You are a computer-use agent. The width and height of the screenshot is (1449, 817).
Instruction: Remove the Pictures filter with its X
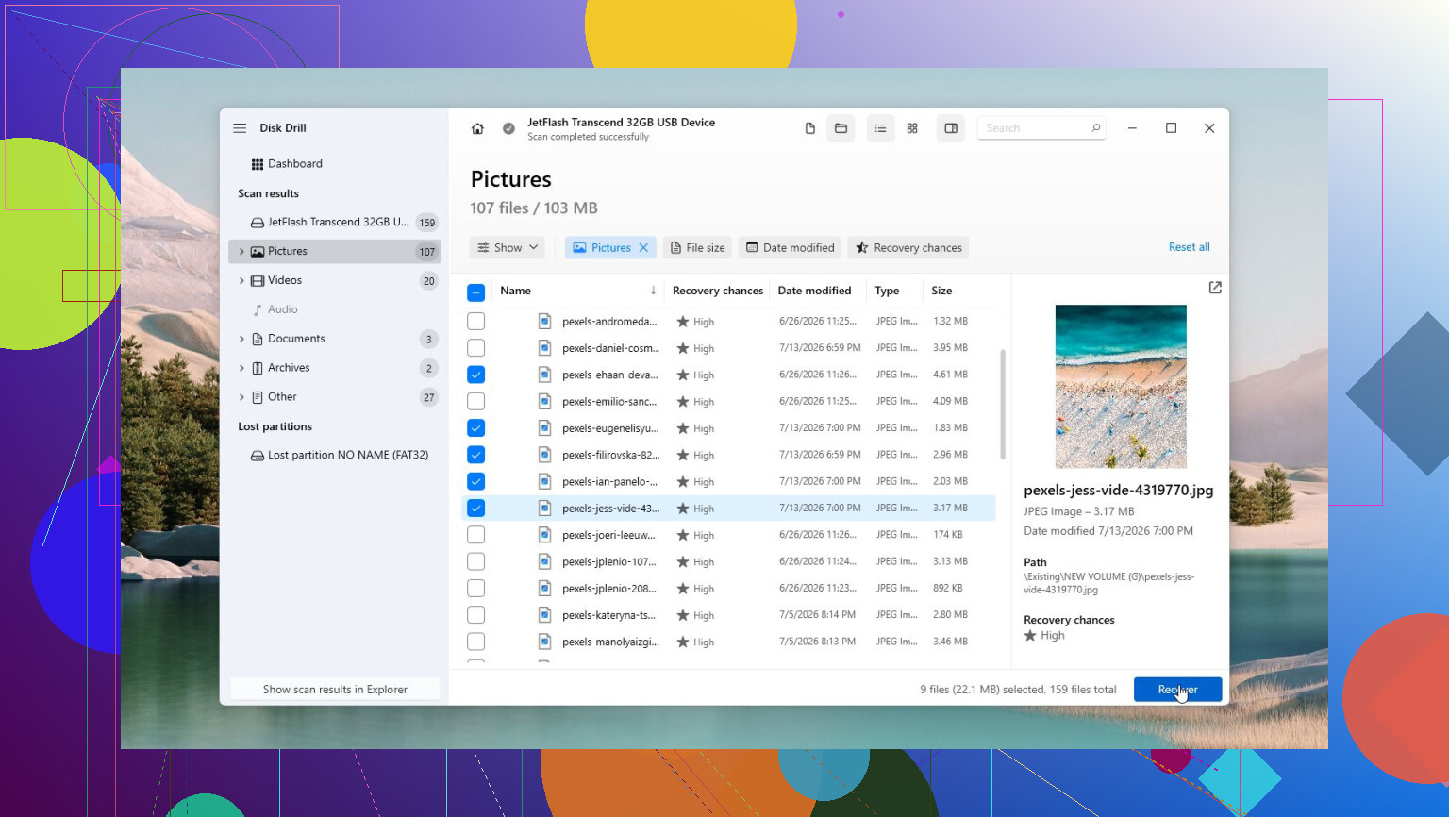click(643, 248)
